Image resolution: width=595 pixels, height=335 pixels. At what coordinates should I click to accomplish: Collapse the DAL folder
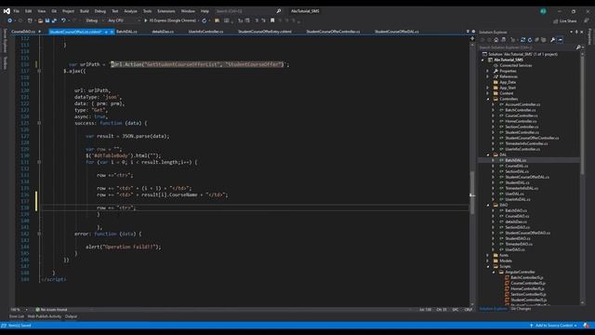click(488, 155)
